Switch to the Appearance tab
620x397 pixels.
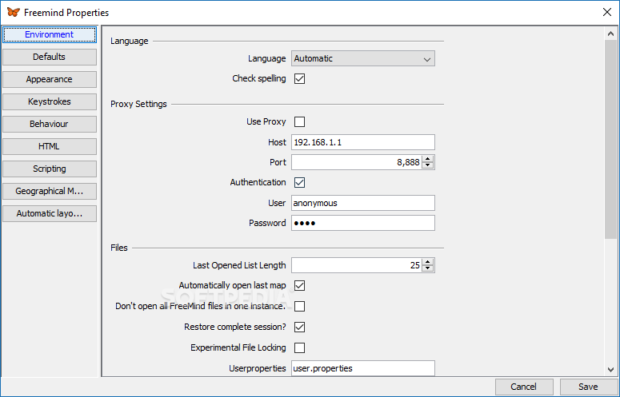50,79
